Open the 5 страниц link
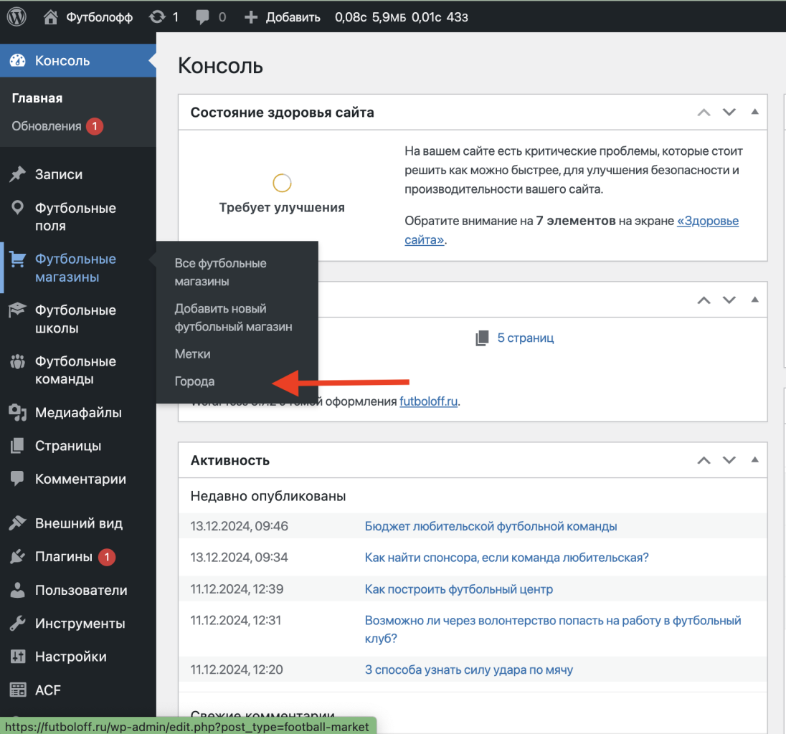This screenshot has height=734, width=786. pyautogui.click(x=526, y=338)
